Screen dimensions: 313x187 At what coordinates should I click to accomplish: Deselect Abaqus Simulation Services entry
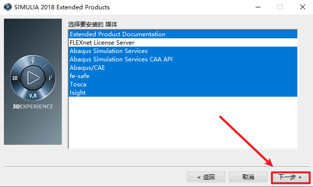(x=183, y=51)
